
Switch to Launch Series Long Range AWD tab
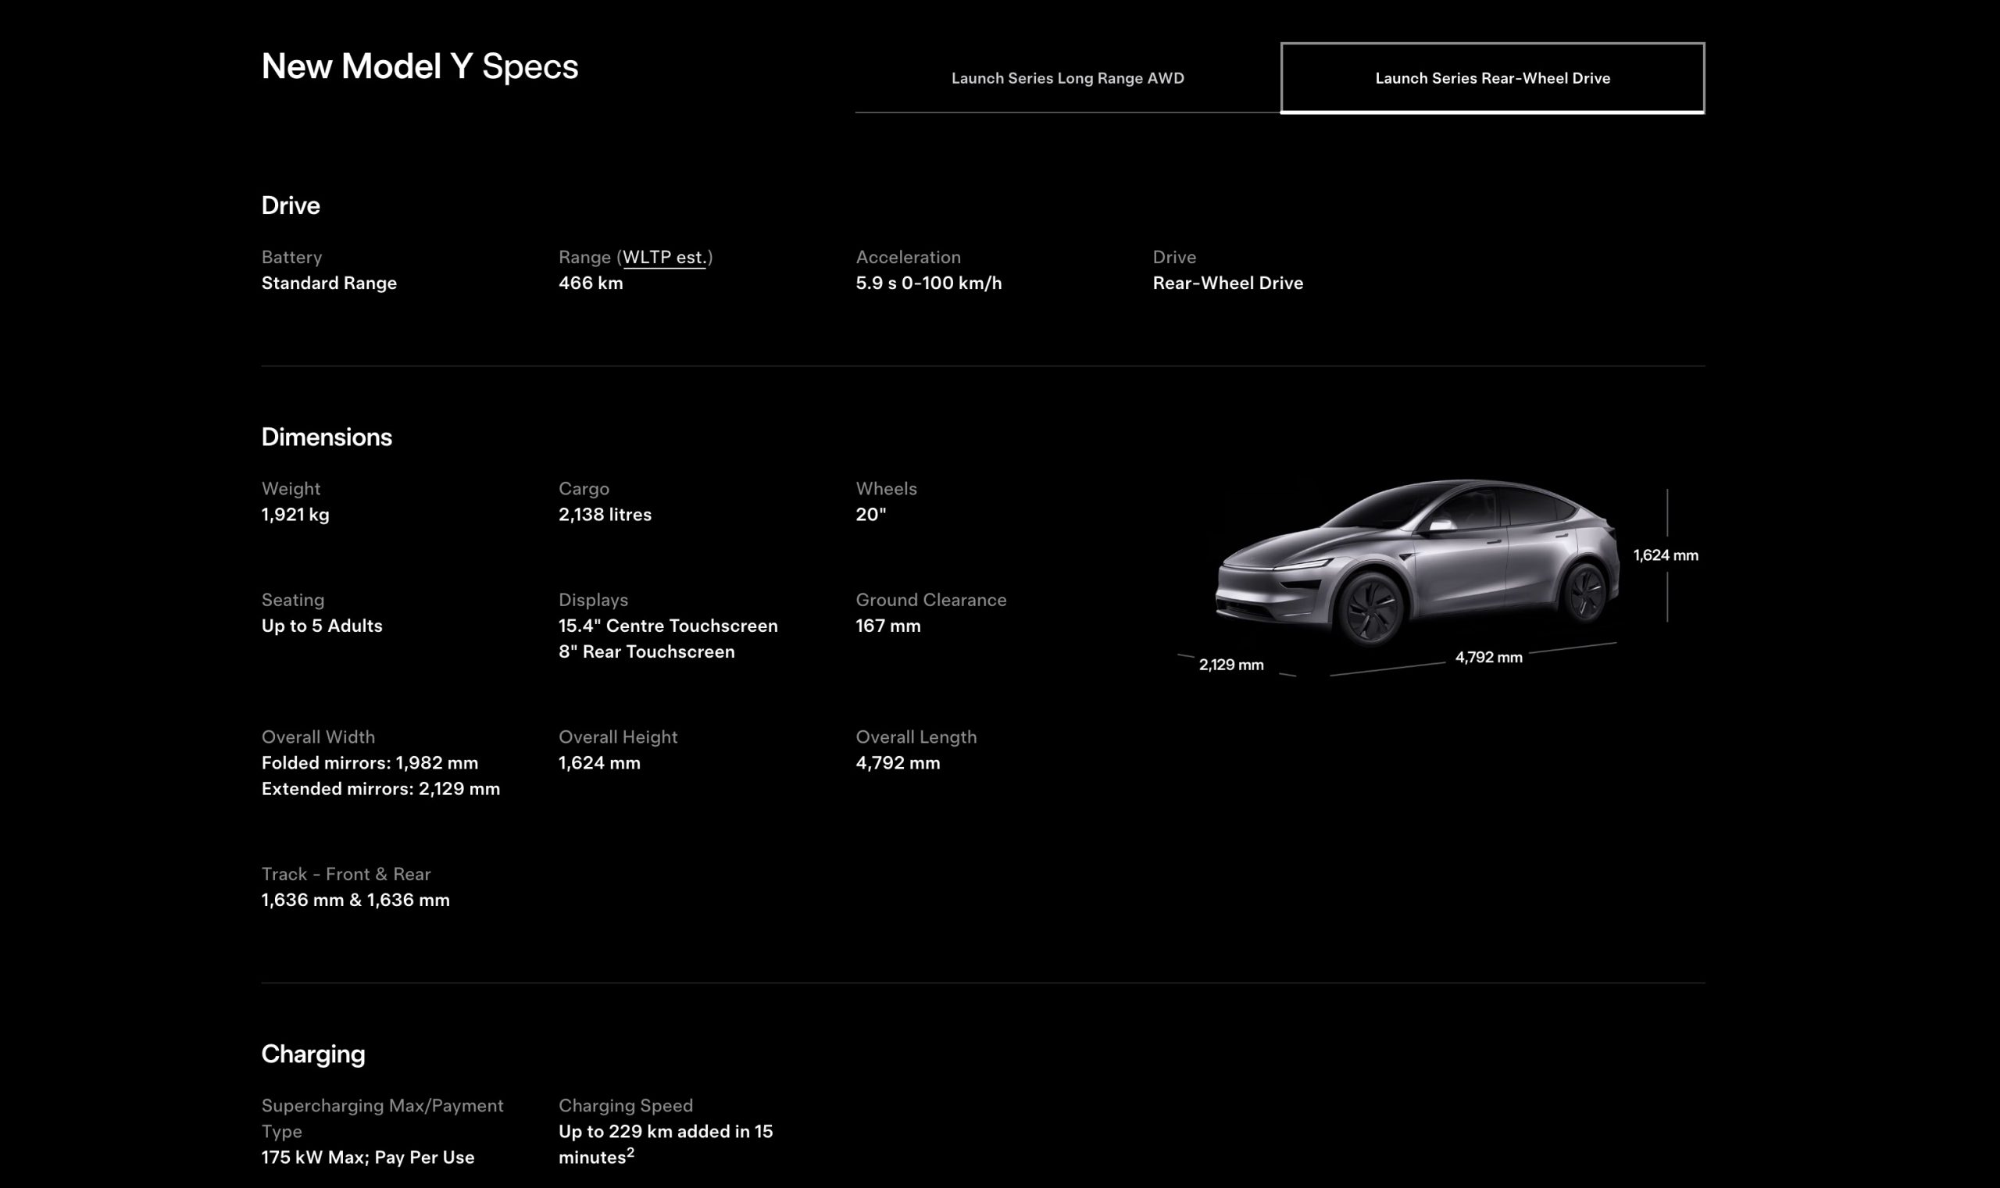[1066, 78]
